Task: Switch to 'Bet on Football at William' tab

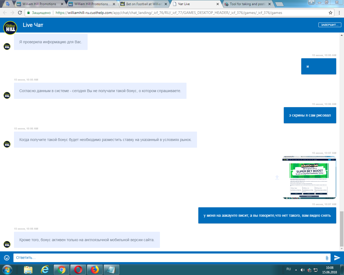Action: (144, 4)
